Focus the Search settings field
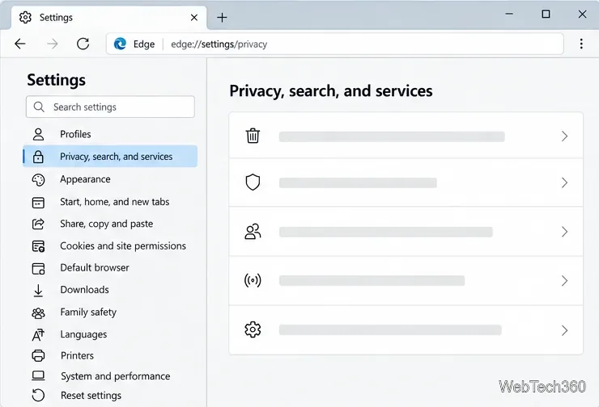 click(110, 107)
